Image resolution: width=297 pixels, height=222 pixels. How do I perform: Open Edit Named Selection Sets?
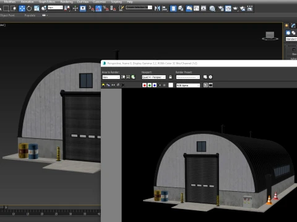point(121,9)
